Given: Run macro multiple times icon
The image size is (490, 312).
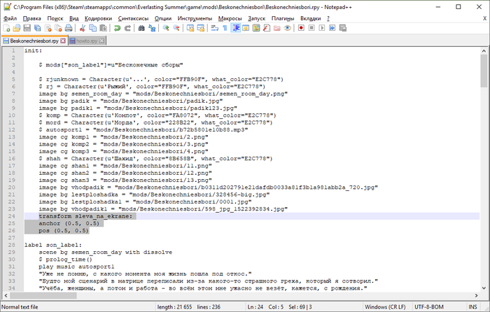Looking at the screenshot, I should pyautogui.click(x=332, y=28).
